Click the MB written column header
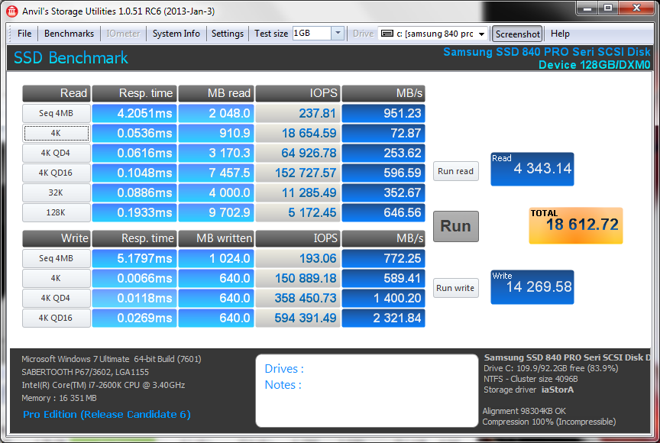Viewport: 660px width, 443px height. (216, 238)
